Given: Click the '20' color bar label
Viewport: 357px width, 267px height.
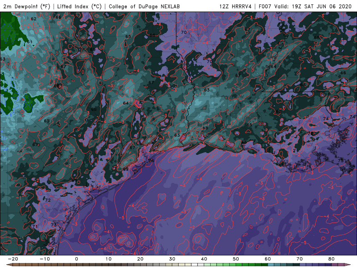Looking at the screenshot, I should [x=140, y=259].
